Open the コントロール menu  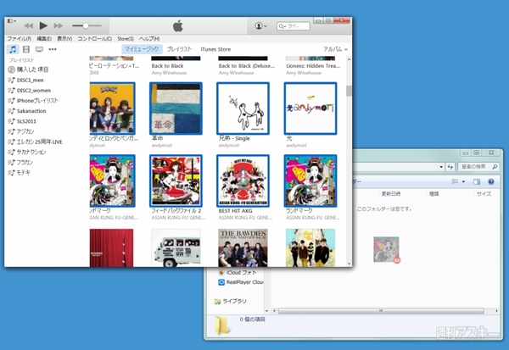coord(94,39)
